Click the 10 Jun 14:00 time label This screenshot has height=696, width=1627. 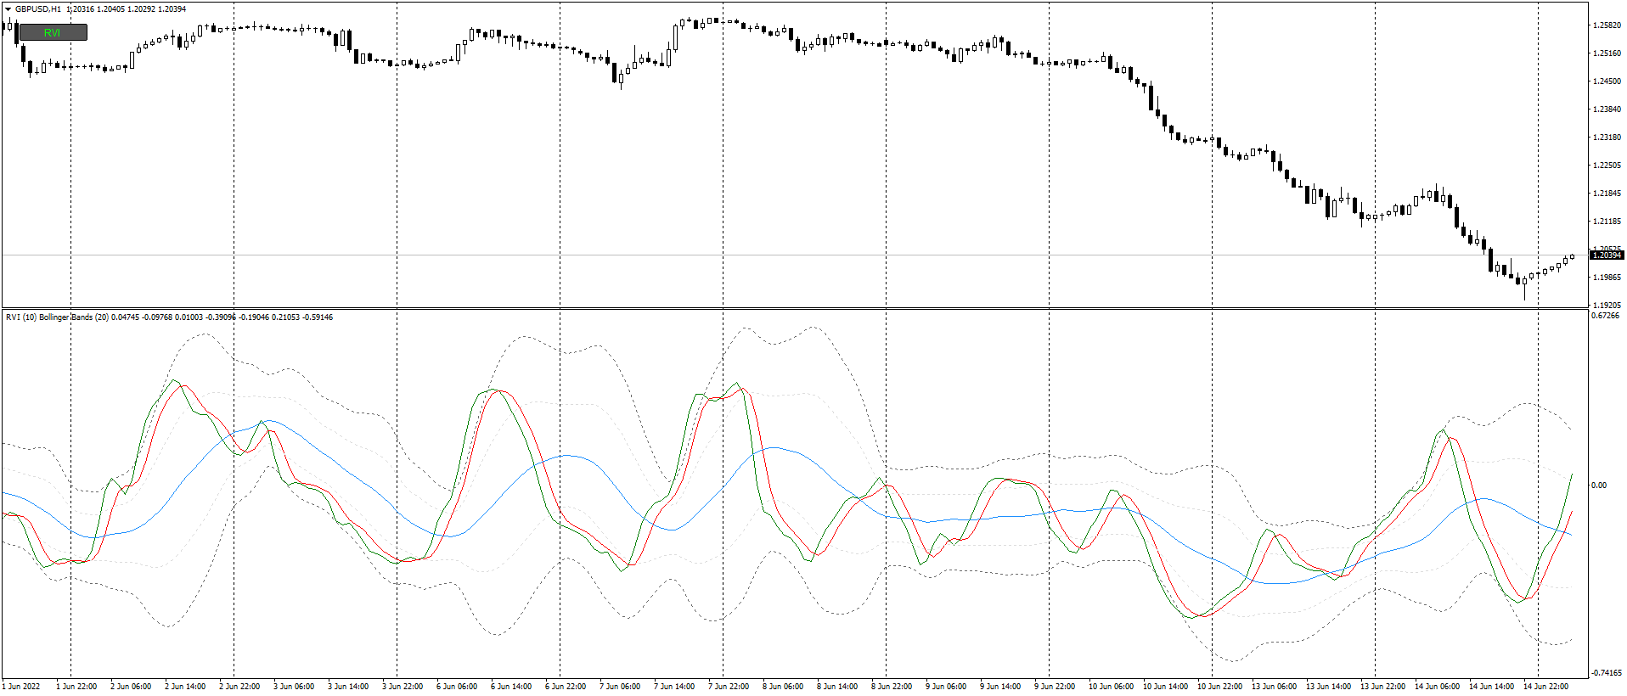point(1165,687)
